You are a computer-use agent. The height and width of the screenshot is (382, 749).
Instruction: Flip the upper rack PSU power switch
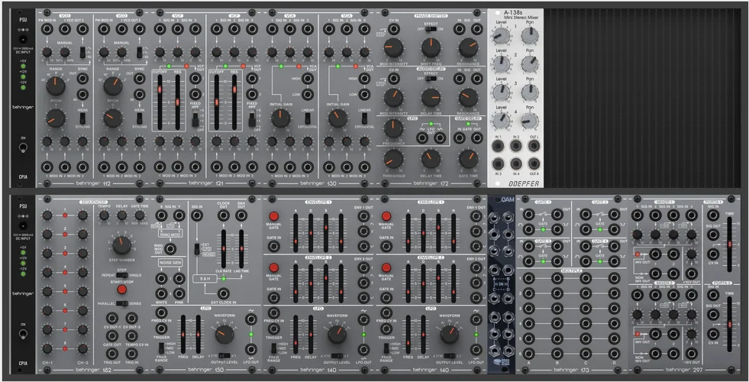coord(22,147)
